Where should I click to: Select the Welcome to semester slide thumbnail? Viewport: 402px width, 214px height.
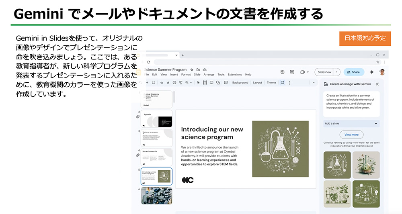coord(157,138)
